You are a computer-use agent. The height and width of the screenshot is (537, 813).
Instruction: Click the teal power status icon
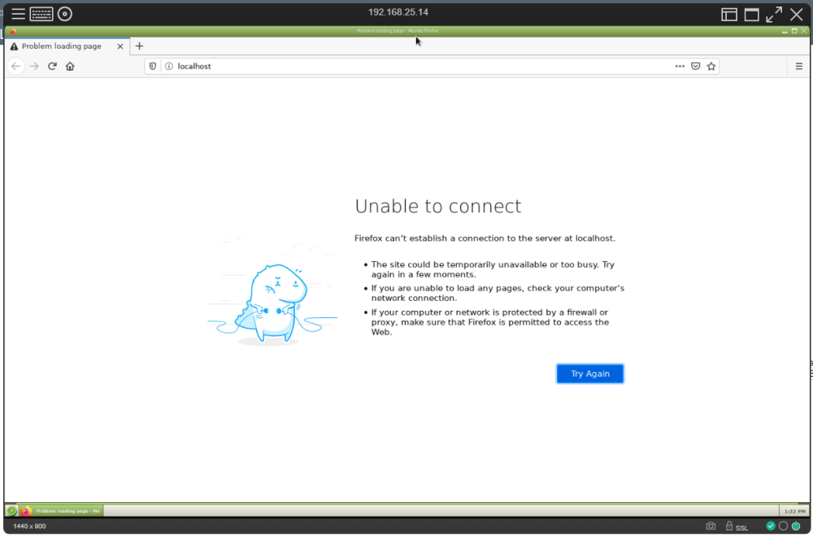[x=796, y=526]
